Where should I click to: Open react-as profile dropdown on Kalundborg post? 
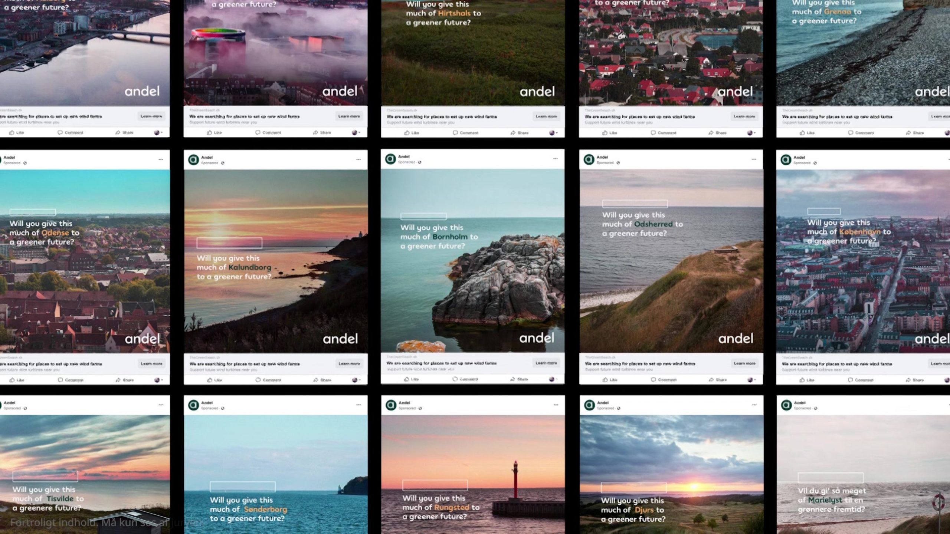[356, 380]
